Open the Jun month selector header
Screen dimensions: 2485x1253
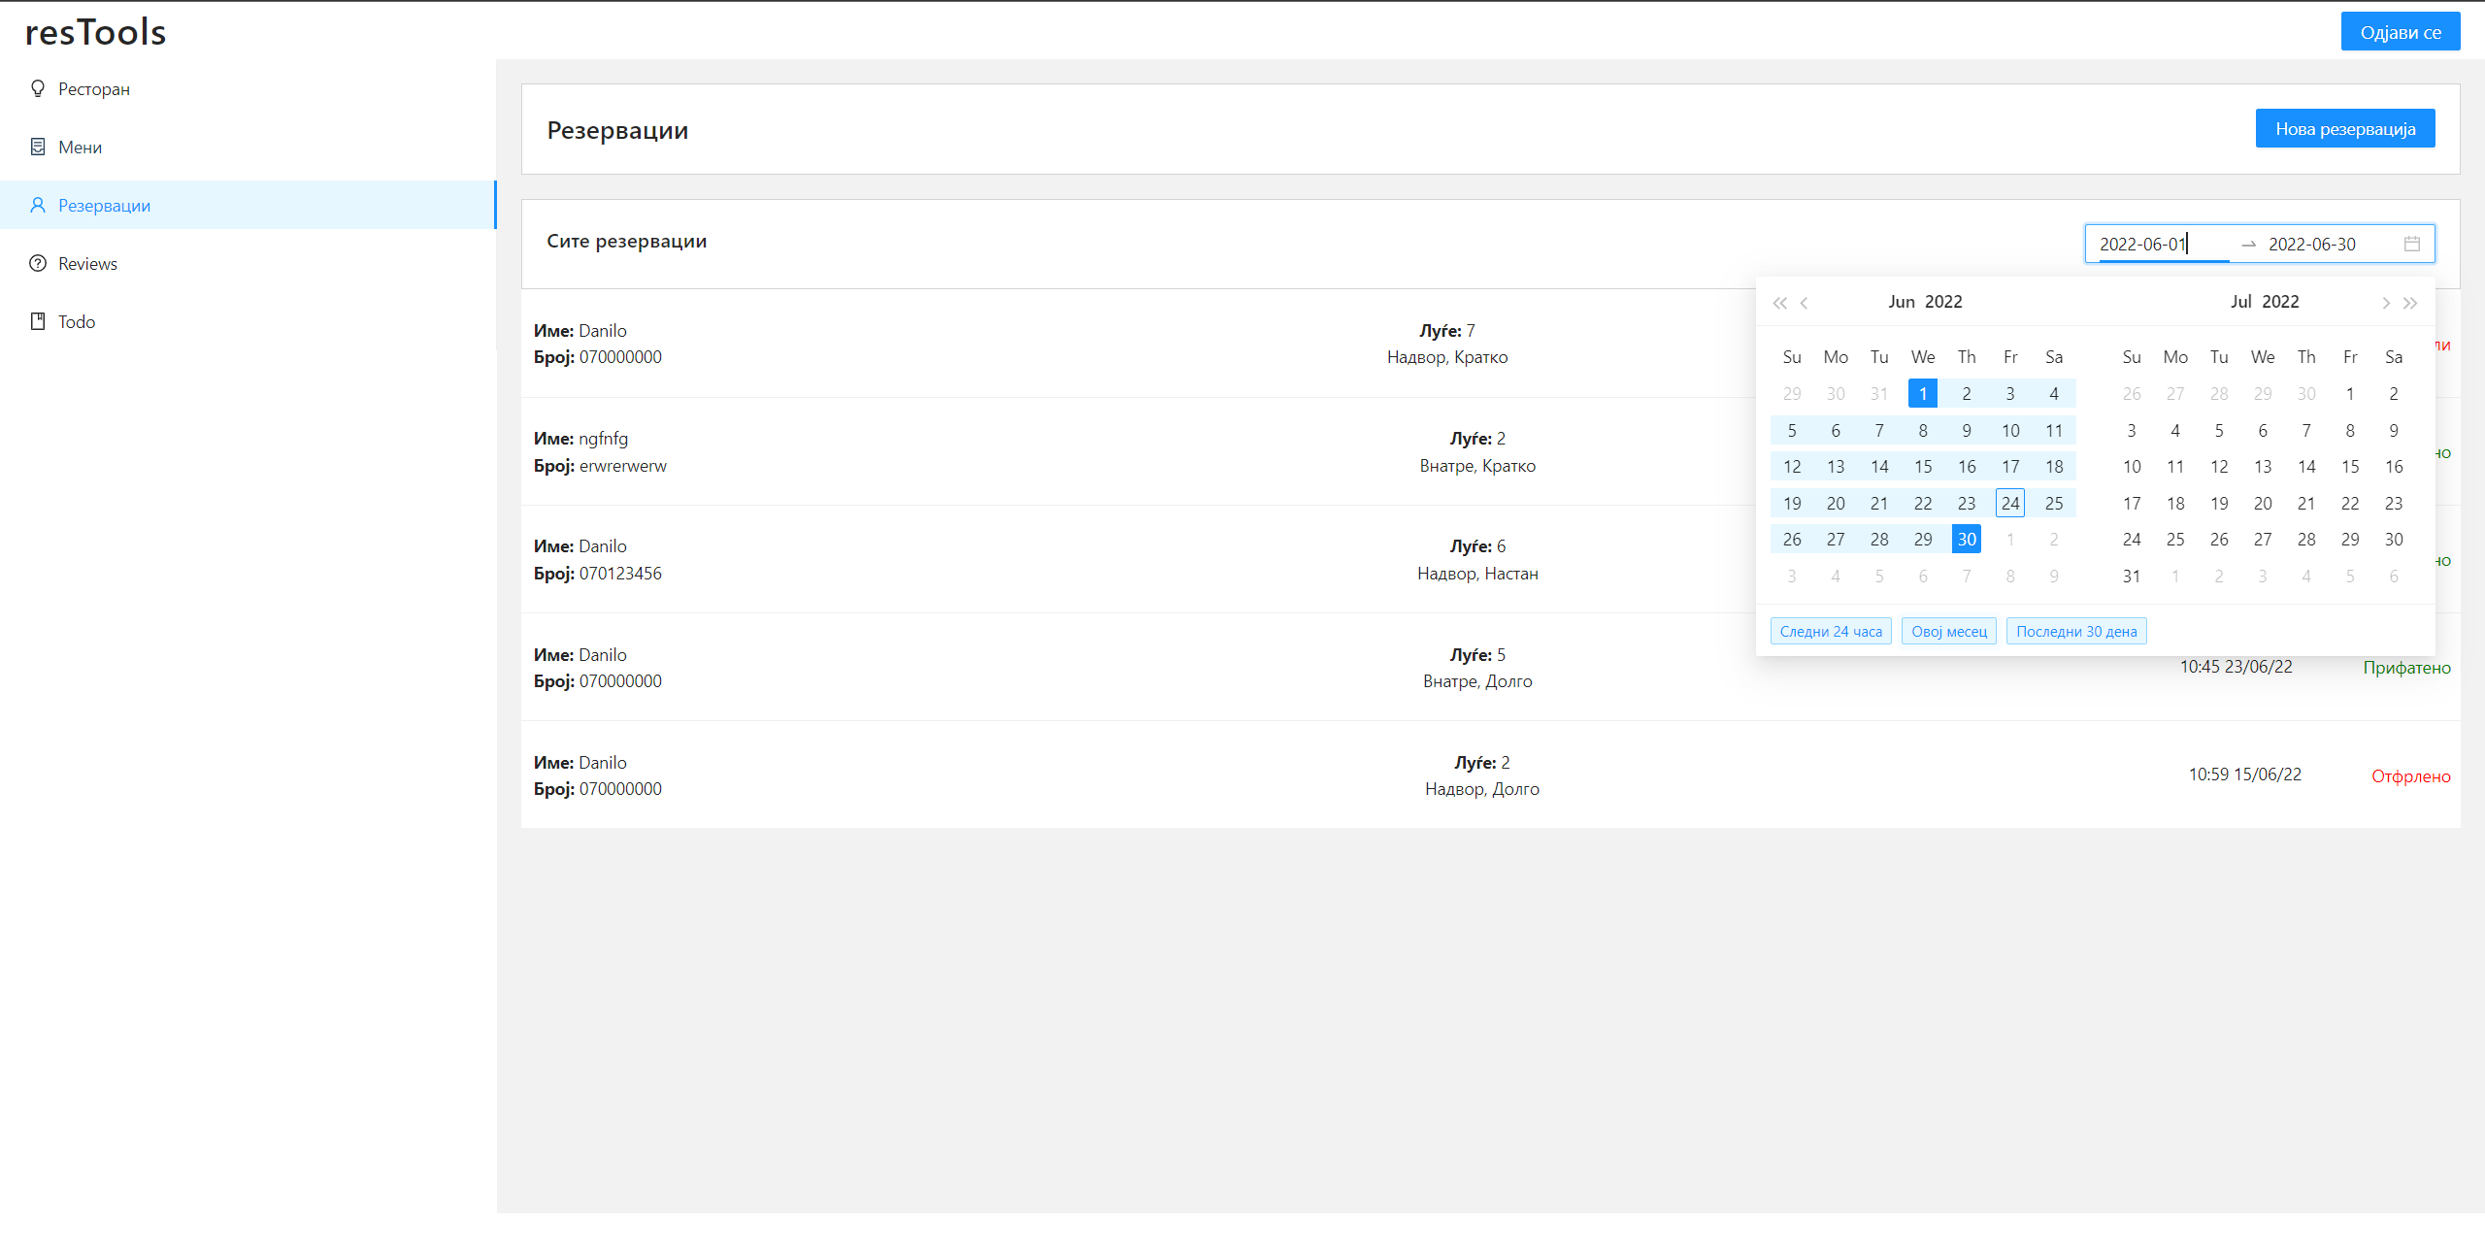[1901, 302]
